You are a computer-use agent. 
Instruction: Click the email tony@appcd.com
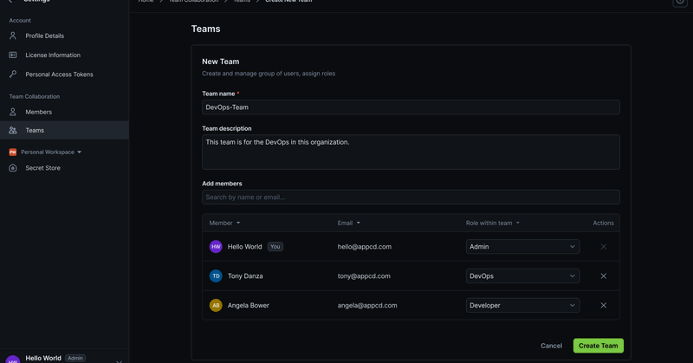pyautogui.click(x=364, y=275)
